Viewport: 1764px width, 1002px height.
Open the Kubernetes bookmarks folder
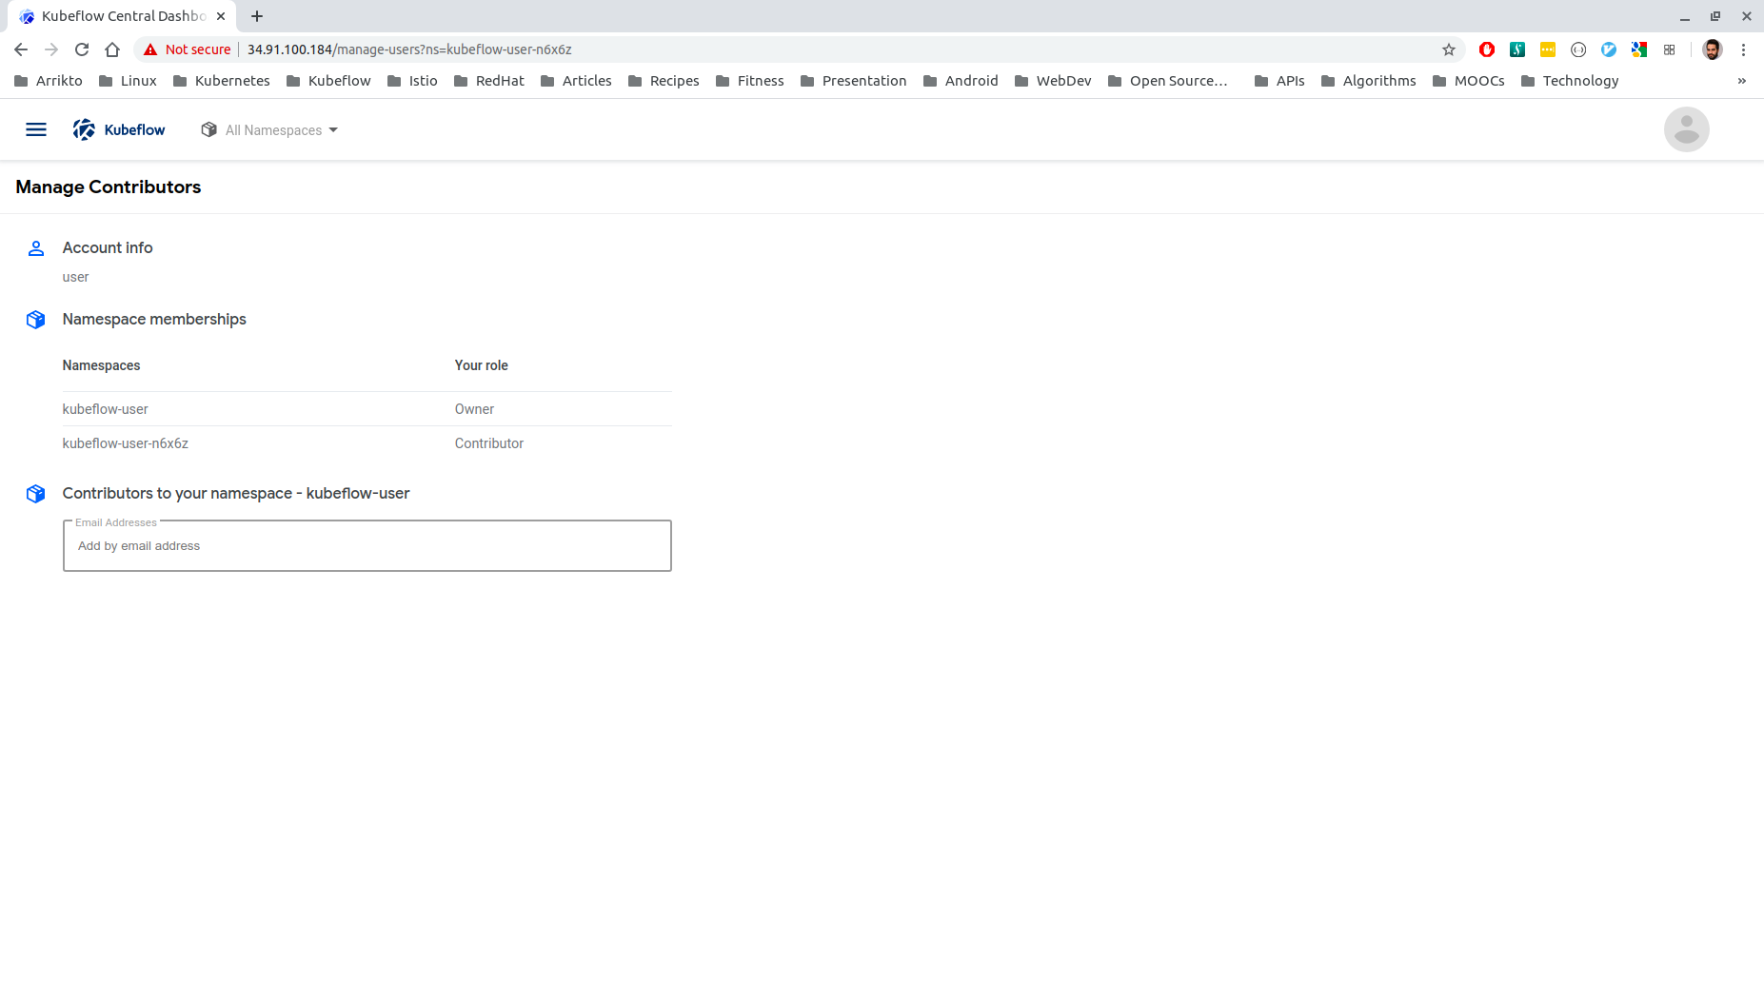(222, 81)
